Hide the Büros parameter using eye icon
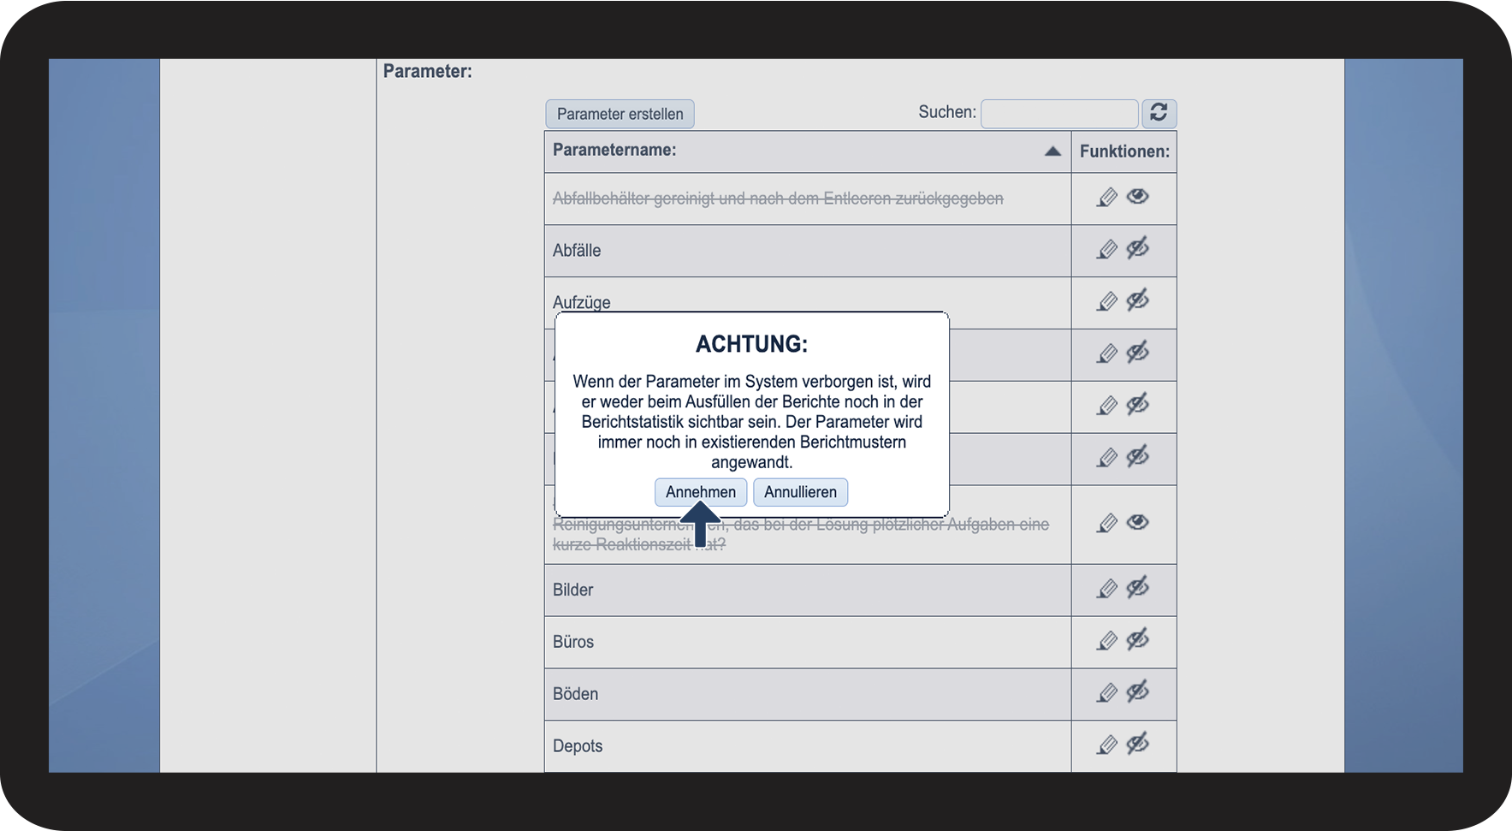 coord(1137,640)
